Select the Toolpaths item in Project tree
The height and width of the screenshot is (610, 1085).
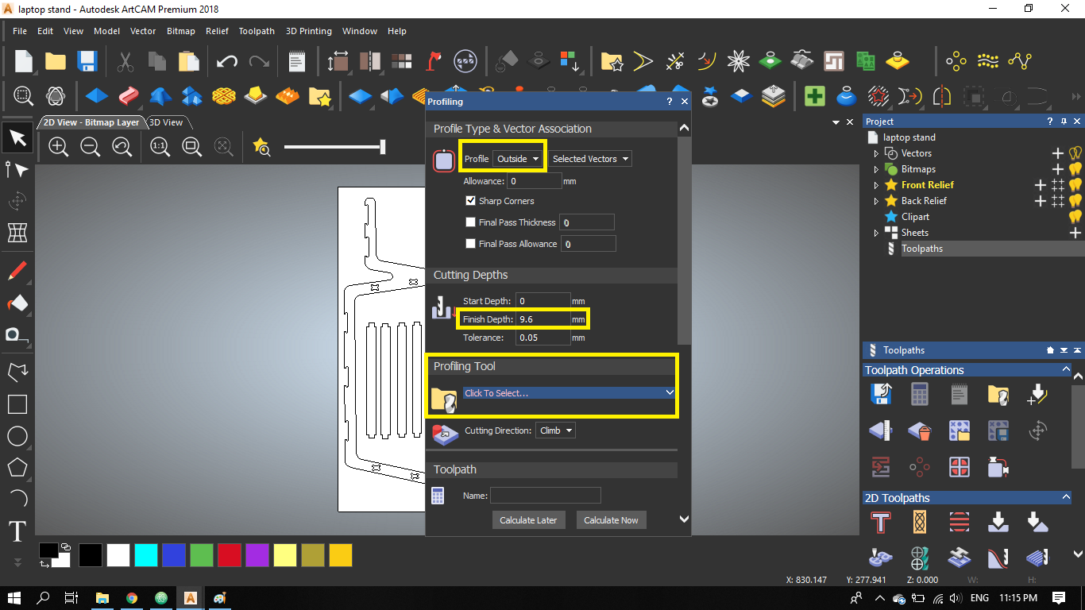922,249
